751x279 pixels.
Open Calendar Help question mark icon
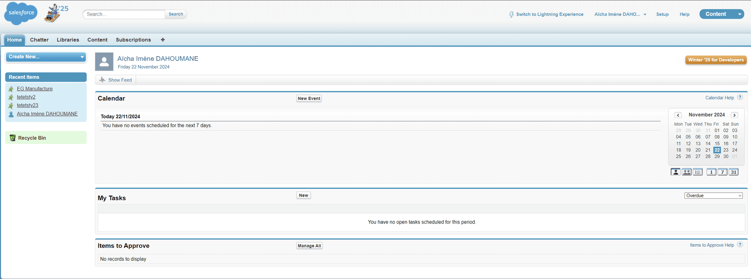740,98
